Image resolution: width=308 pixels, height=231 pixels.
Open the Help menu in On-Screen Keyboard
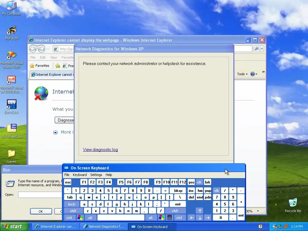(x=109, y=175)
